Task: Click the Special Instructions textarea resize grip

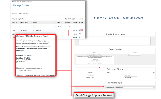Action: tap(150, 44)
